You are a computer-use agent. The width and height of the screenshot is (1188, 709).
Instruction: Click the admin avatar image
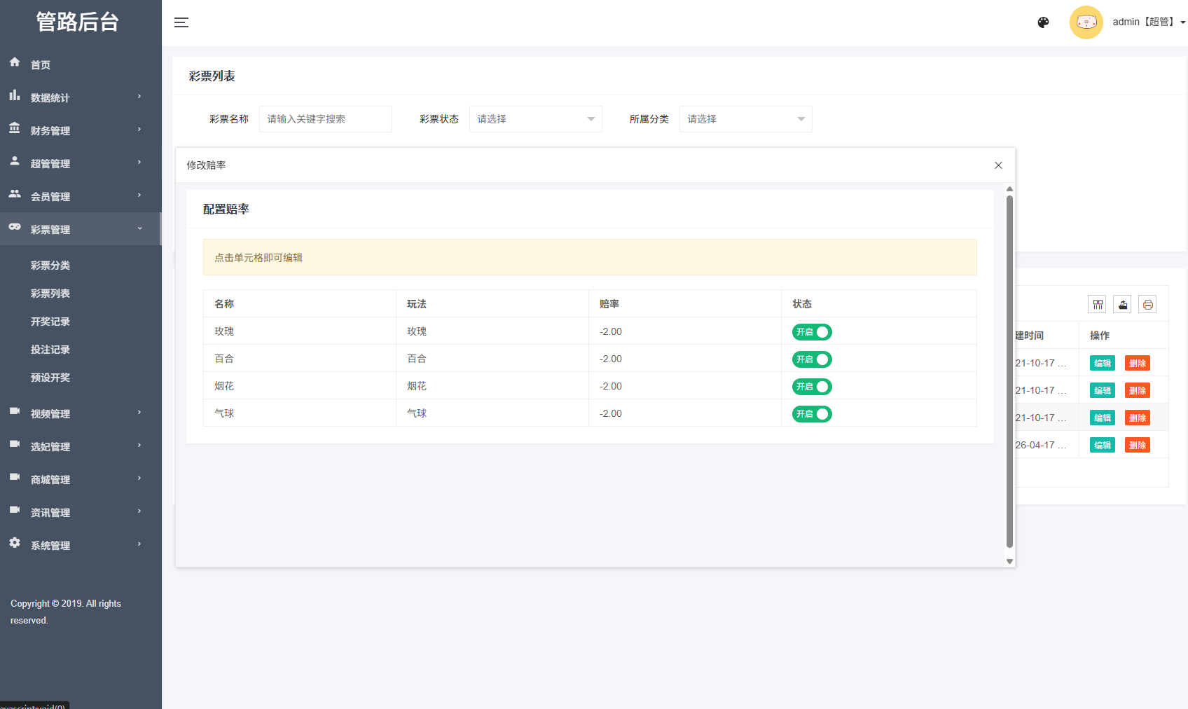[x=1086, y=22]
